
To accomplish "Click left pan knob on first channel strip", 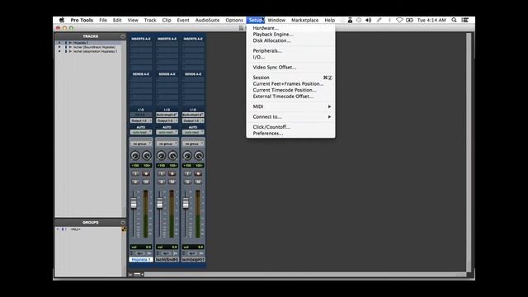I will (135, 156).
